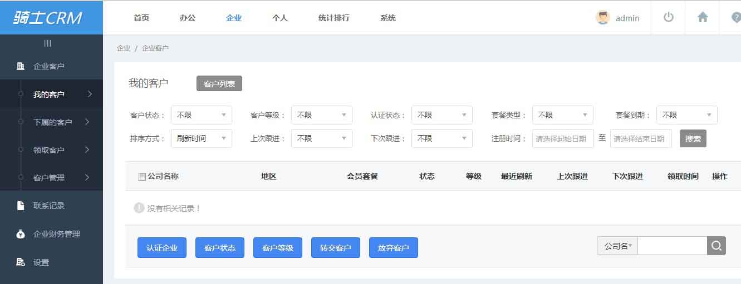This screenshot has height=284, width=741.
Task: Click the 注册时间 start date field
Action: pyautogui.click(x=563, y=139)
